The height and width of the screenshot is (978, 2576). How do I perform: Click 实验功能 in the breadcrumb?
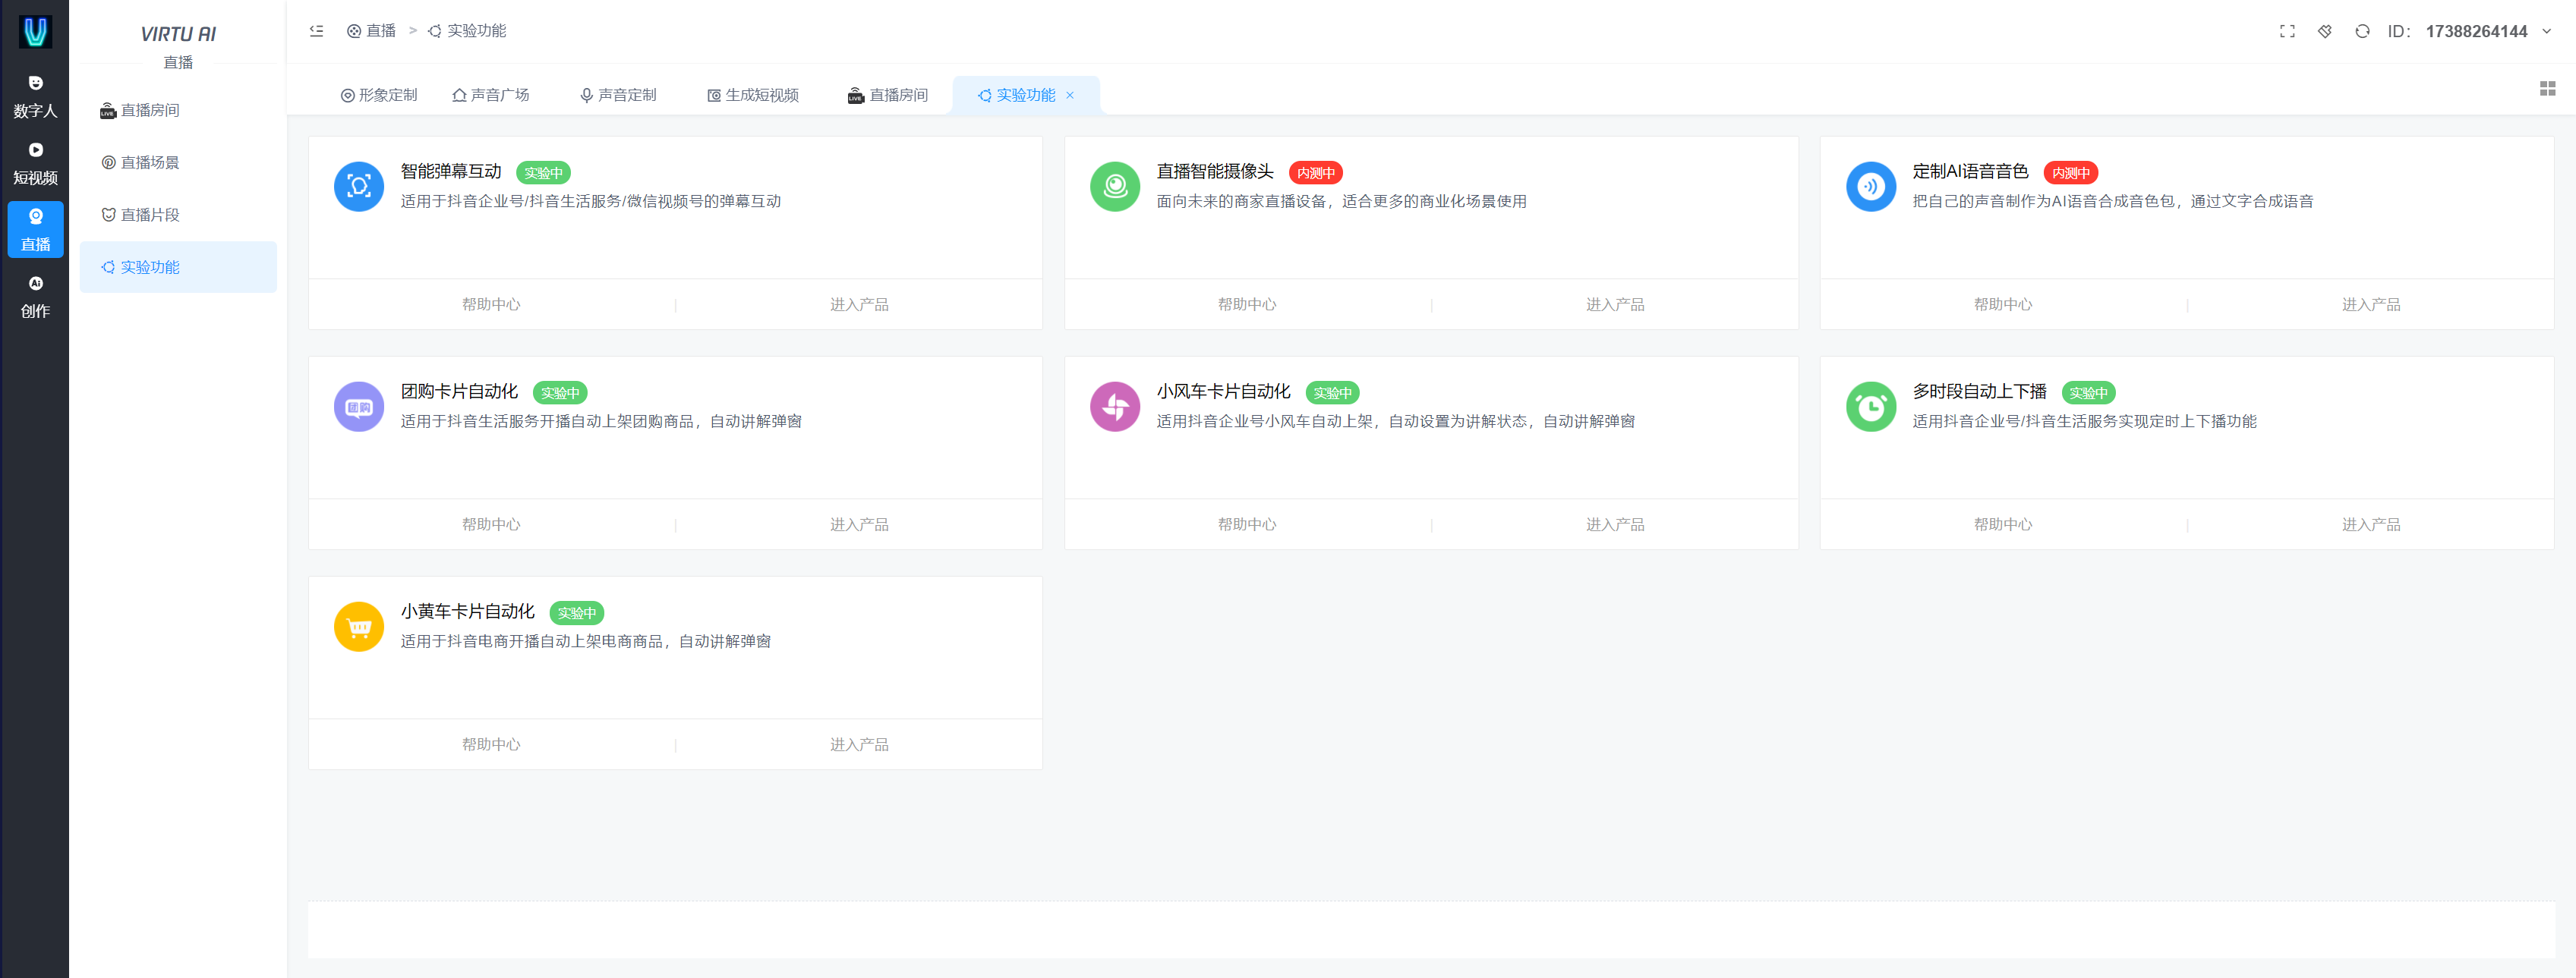coord(467,31)
